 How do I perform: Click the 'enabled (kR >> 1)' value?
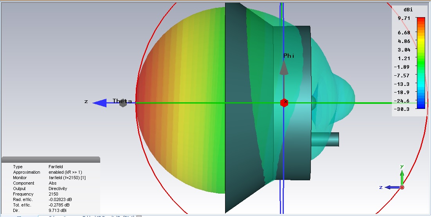[x=65, y=172]
